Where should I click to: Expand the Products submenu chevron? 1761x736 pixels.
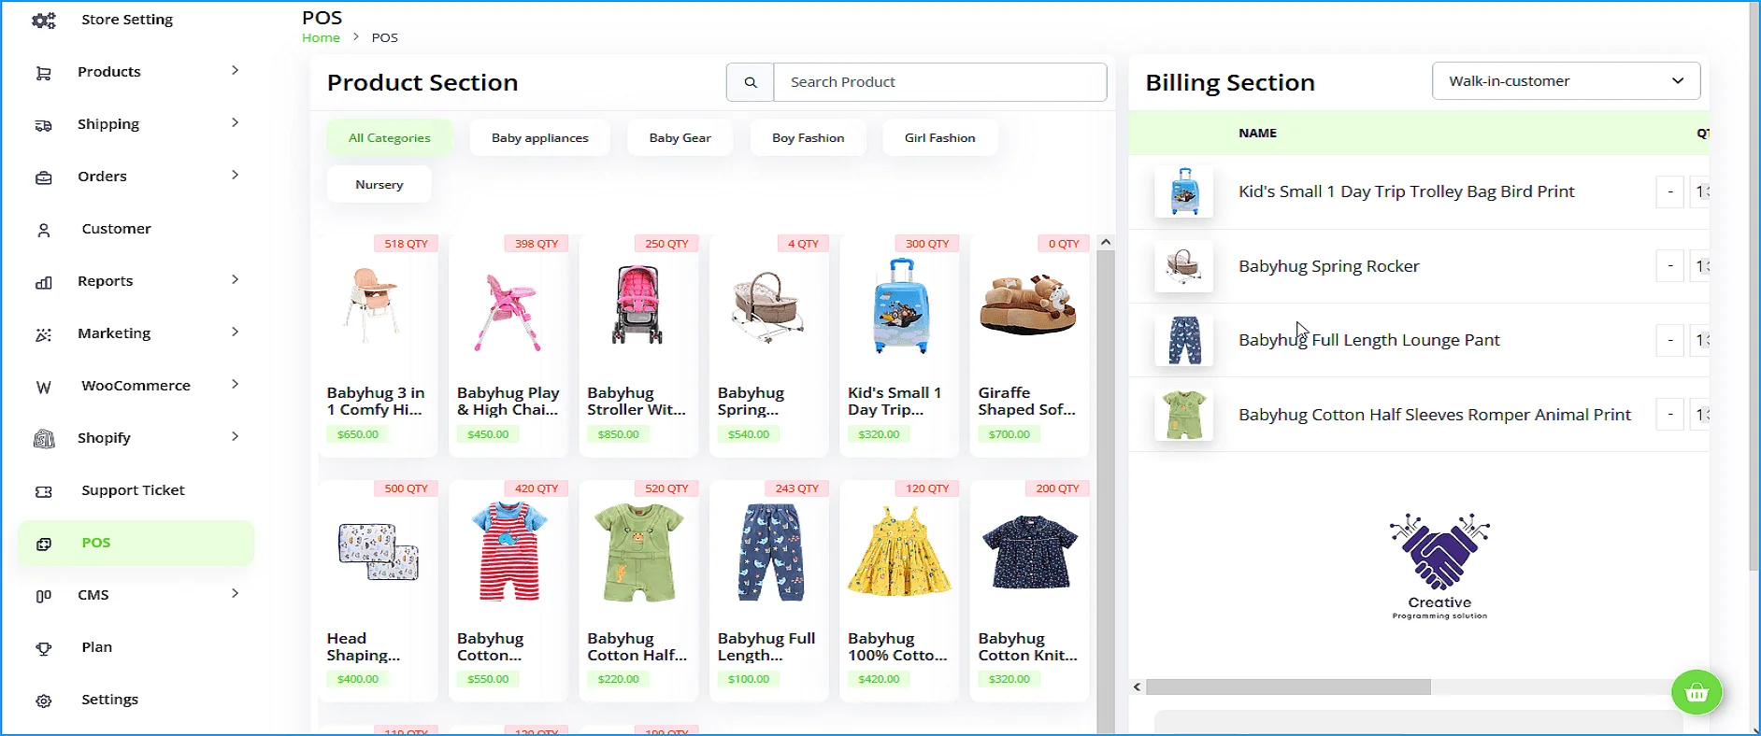[x=235, y=70]
